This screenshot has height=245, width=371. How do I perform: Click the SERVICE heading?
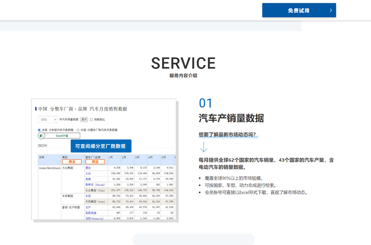tap(183, 63)
